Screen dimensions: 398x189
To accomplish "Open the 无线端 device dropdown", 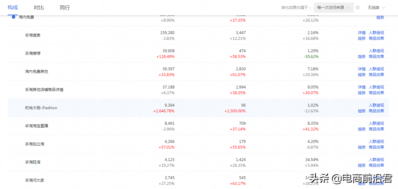I will click(376, 8).
